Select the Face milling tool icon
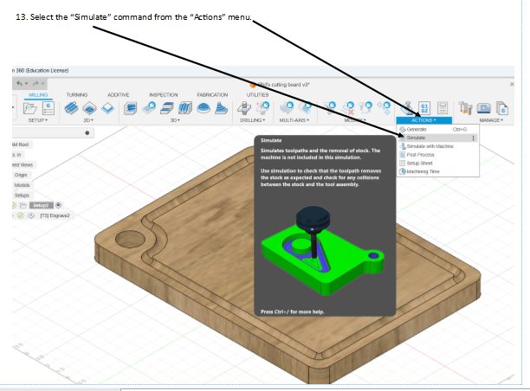This screenshot has height=391, width=530. click(108, 108)
